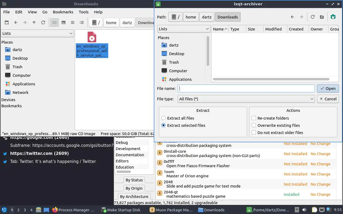Click 'dartz' path button in file manager
Screen dimensions: 343x214
127,22
